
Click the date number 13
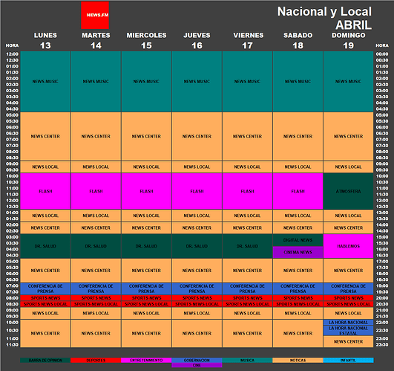click(45, 45)
